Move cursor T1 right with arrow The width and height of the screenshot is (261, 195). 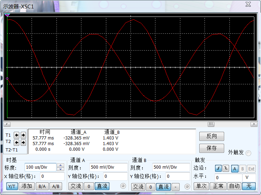[23, 135]
